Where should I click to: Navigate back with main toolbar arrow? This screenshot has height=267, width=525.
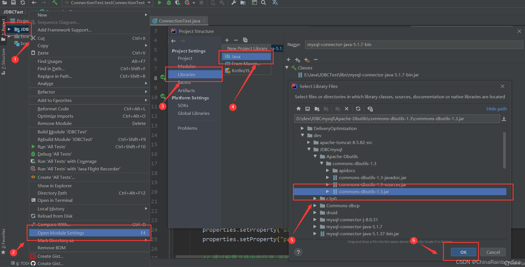[x=34, y=3]
